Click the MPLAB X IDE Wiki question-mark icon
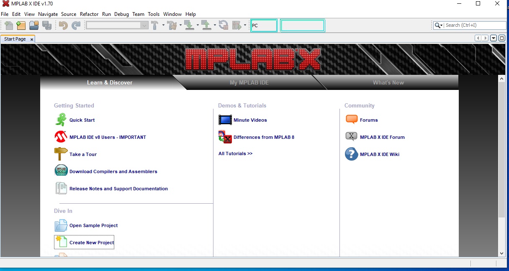Viewport: 509px width, 271px height. tap(351, 154)
